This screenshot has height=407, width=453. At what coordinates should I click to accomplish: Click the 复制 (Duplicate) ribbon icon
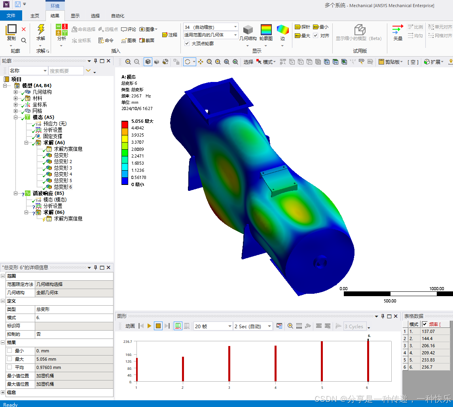(x=11, y=29)
